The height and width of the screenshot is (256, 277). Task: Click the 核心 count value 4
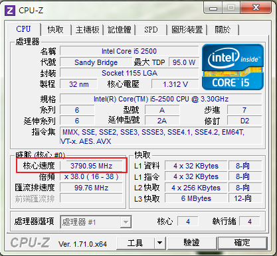[x=188, y=222]
